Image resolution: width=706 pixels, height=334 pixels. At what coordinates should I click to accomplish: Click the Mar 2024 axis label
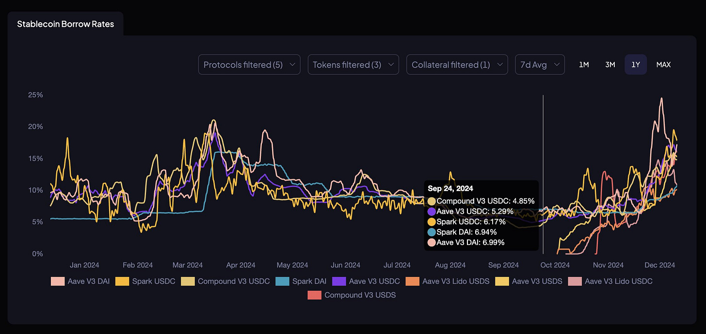[188, 265]
